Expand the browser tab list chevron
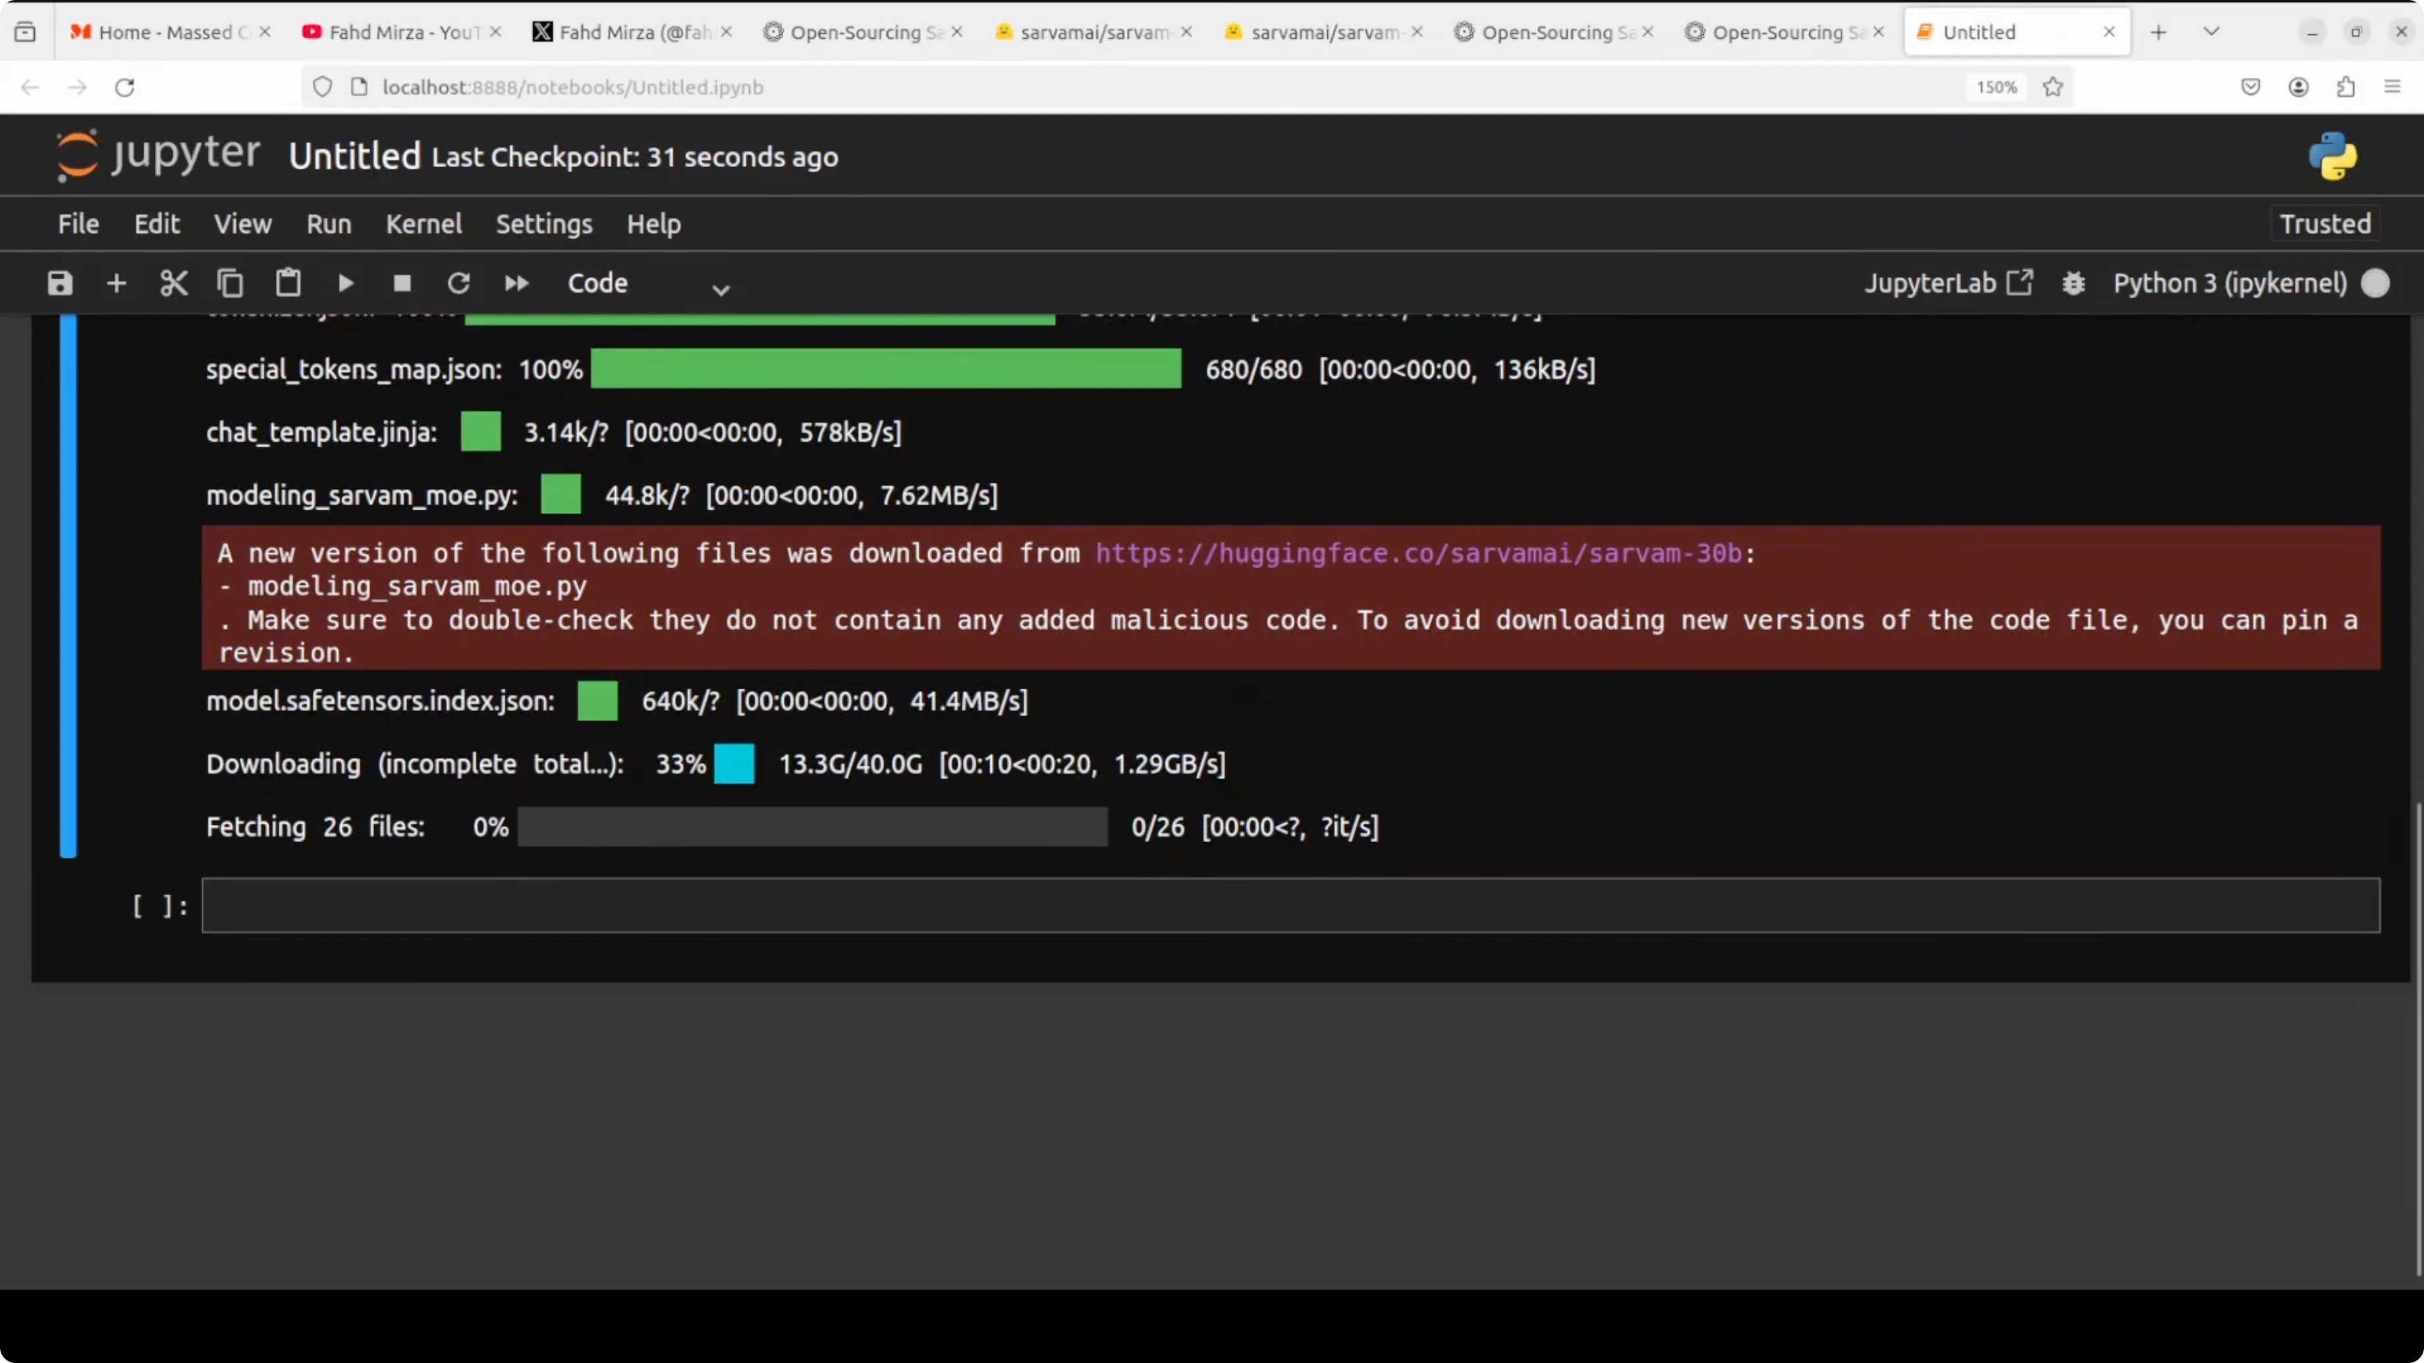This screenshot has height=1363, width=2424. coord(2211,32)
